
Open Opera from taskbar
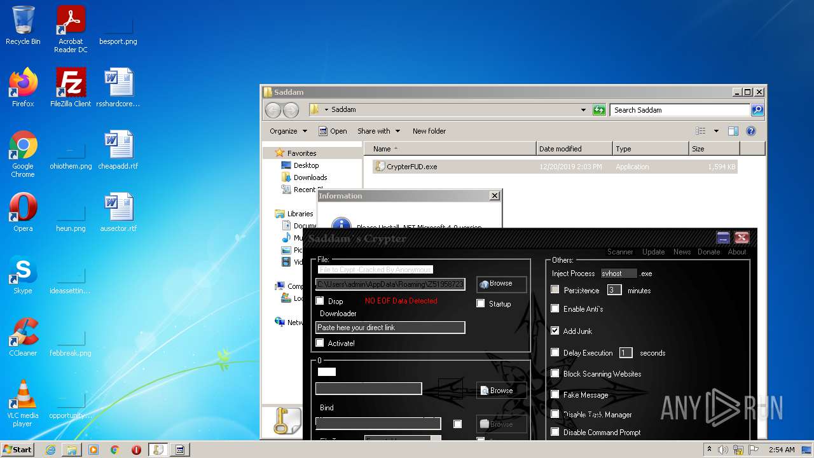(136, 450)
